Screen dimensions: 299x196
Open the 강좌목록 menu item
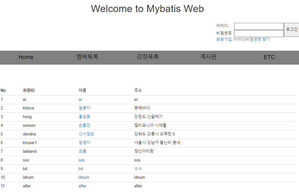click(x=148, y=57)
